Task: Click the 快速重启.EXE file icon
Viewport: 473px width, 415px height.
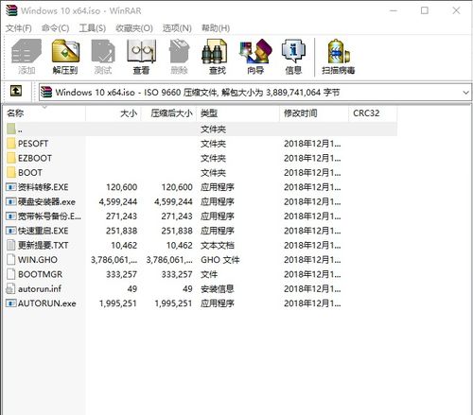Action: [11, 231]
